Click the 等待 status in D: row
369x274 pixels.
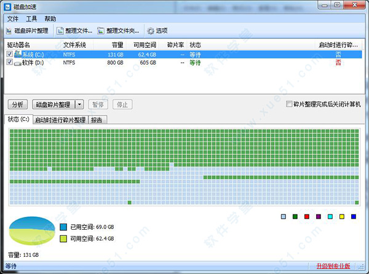point(196,63)
